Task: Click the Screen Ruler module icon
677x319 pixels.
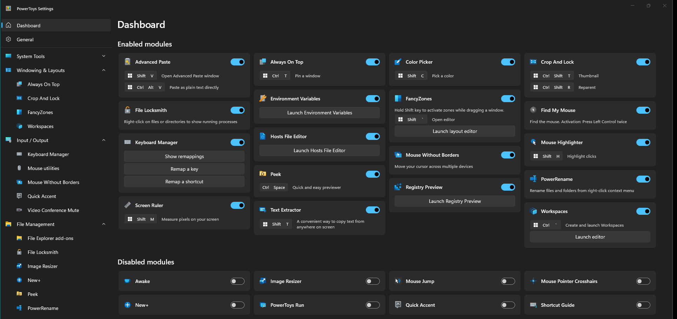Action: click(x=128, y=205)
